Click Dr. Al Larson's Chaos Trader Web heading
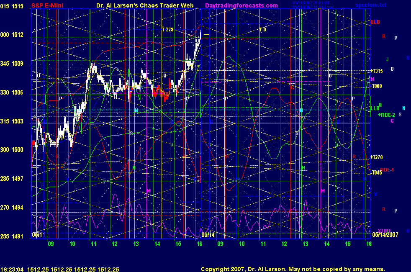Viewport: 411px width, 272px height. 145,5
